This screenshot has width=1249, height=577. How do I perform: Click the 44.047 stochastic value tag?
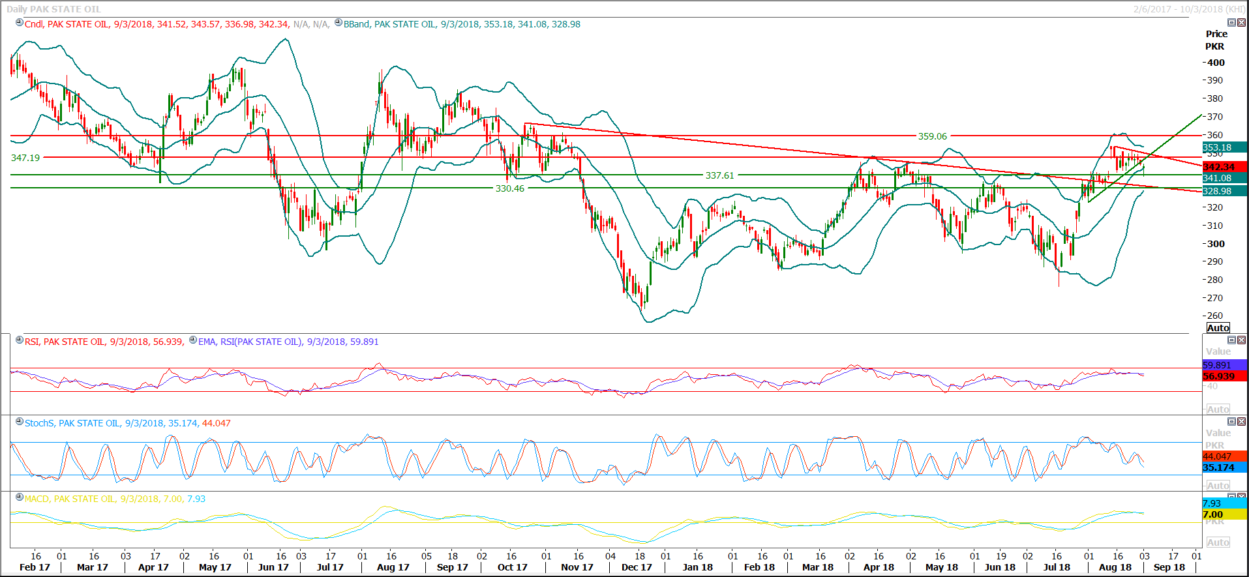coord(1225,456)
